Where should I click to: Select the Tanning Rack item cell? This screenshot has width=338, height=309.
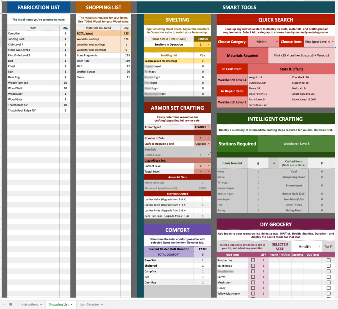click(33, 39)
